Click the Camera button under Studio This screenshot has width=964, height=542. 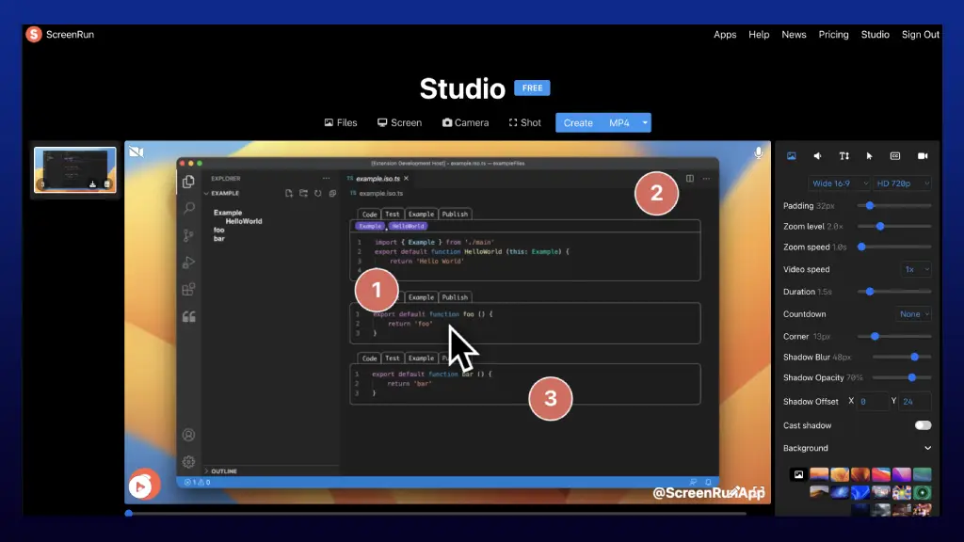[x=465, y=123]
